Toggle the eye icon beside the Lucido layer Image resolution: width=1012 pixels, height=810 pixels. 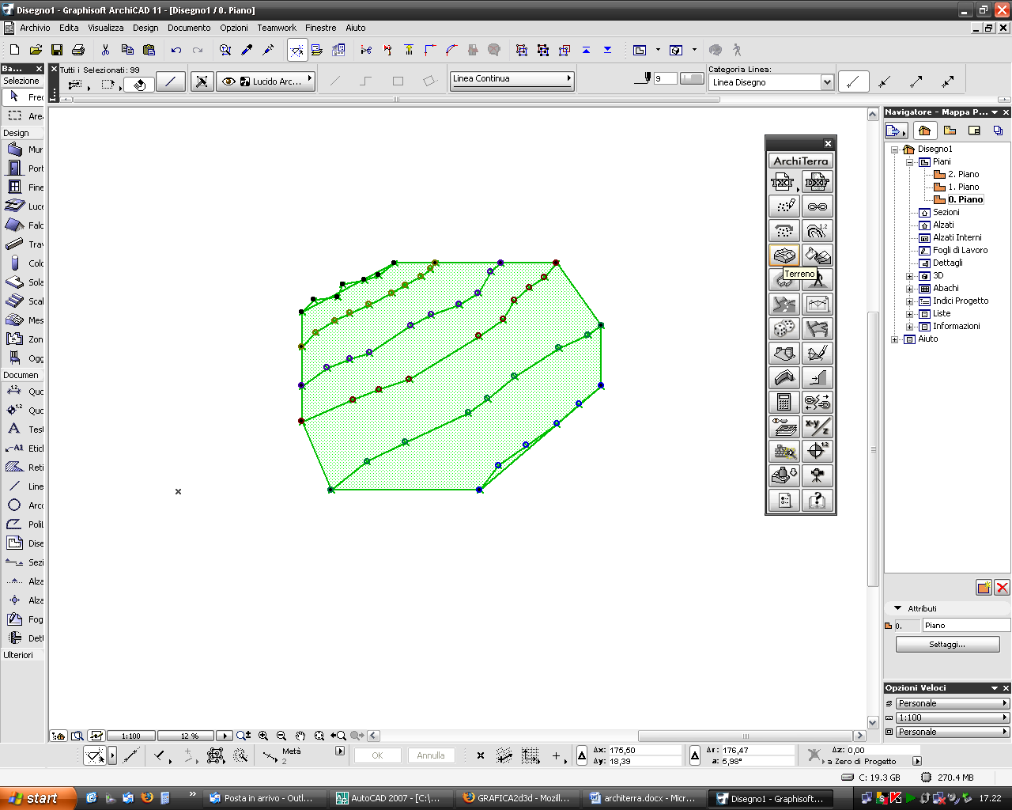pyautogui.click(x=228, y=81)
